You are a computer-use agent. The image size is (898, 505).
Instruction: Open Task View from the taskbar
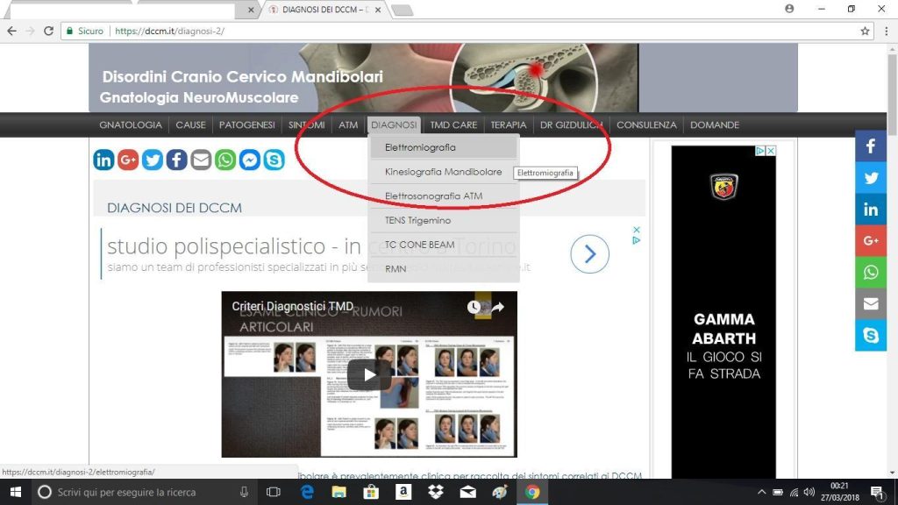274,492
